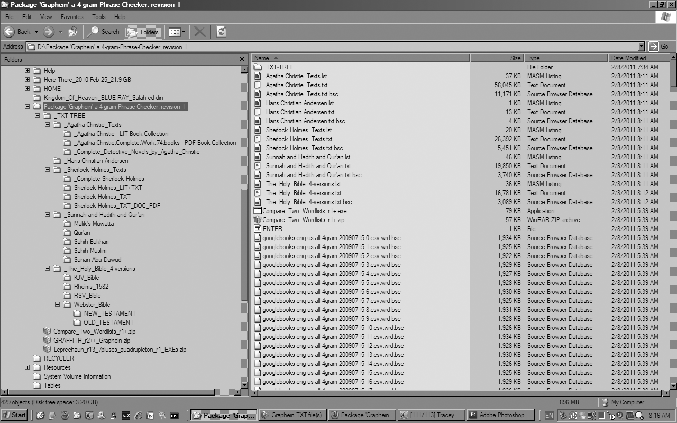Image resolution: width=677 pixels, height=423 pixels.
Task: Select googlebooks-eng-us-all-4gram-20090715-10.csv.wrd.bsc file
Action: pos(333,327)
